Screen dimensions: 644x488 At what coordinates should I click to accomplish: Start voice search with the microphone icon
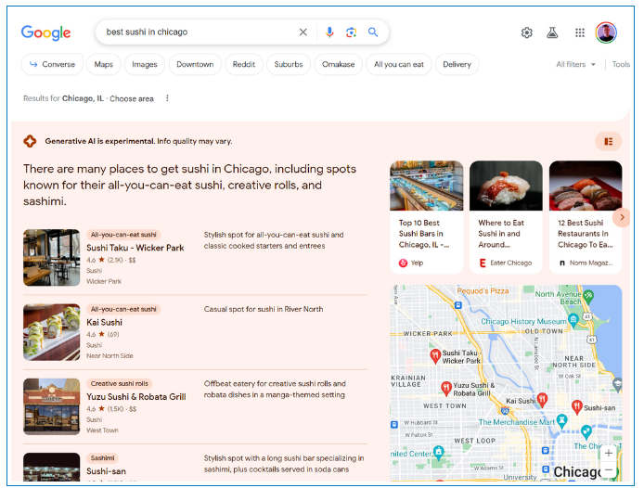(329, 32)
